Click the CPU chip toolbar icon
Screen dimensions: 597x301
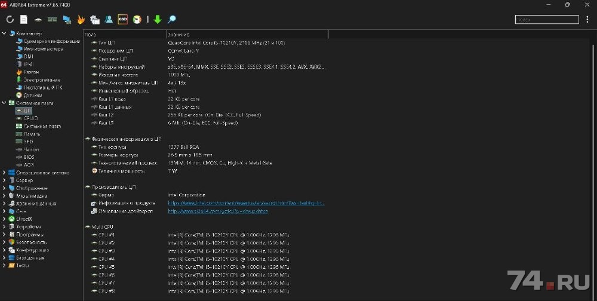point(38,20)
